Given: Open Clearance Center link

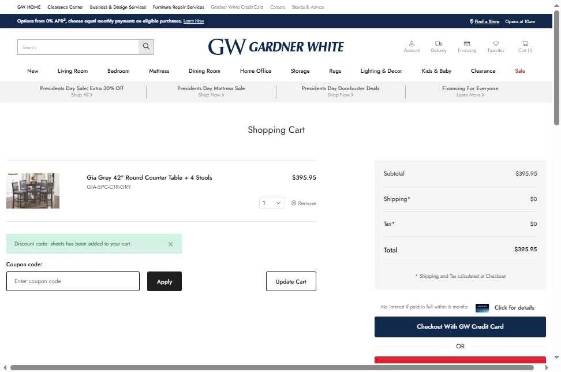Looking at the screenshot, I should pyautogui.click(x=65, y=7).
